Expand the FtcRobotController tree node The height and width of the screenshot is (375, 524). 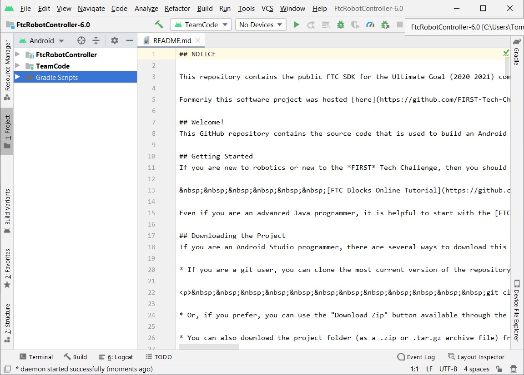tap(18, 54)
